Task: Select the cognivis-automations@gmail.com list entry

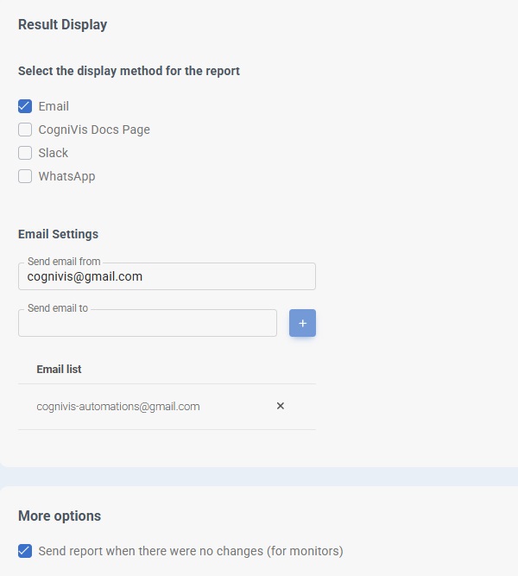Action: (x=118, y=406)
